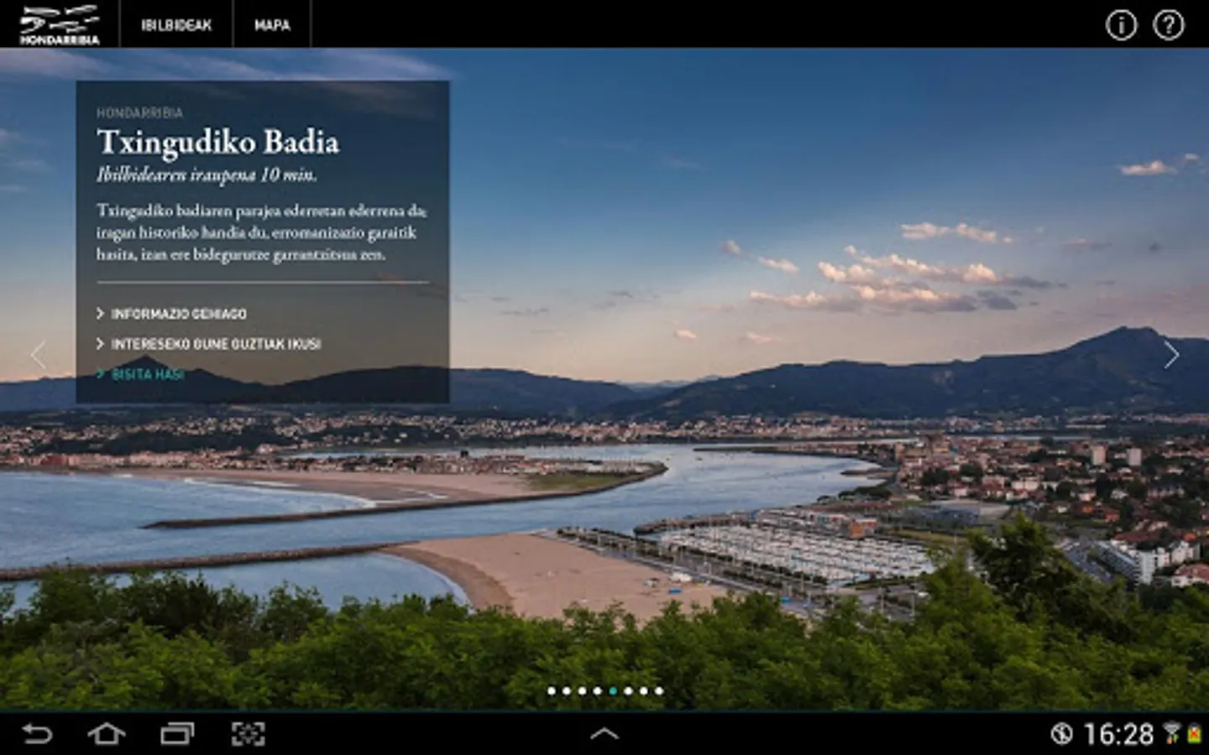Screen dimensions: 1209x755
Task: Go to previous slide with left arrow
Action: click(38, 355)
